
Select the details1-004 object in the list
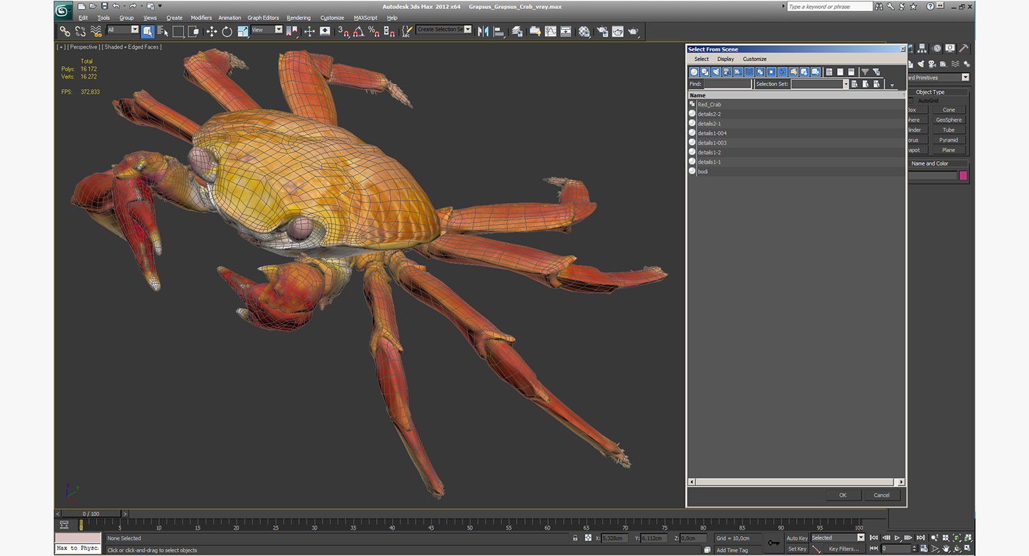pos(712,133)
